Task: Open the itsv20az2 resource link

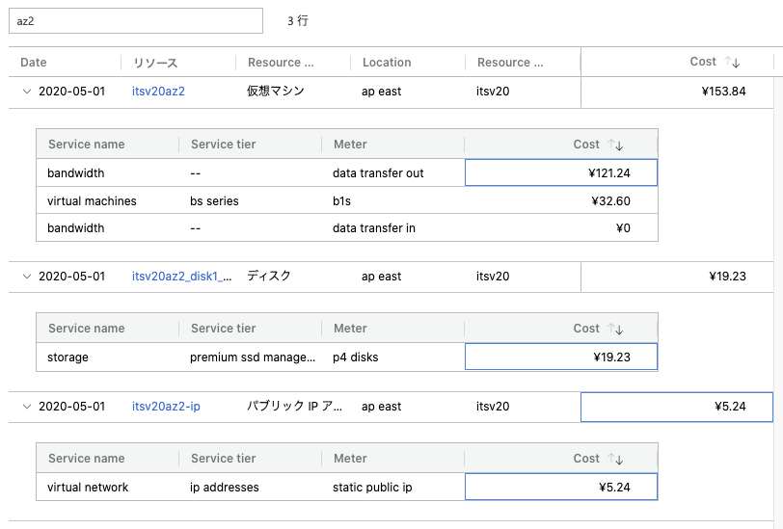Action: coord(158,92)
